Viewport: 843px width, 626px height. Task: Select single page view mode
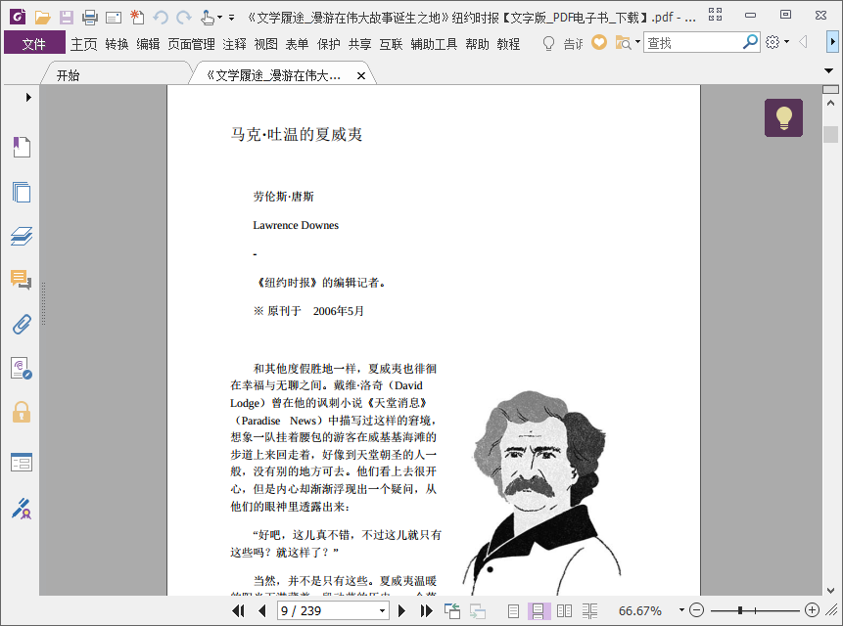pos(513,610)
